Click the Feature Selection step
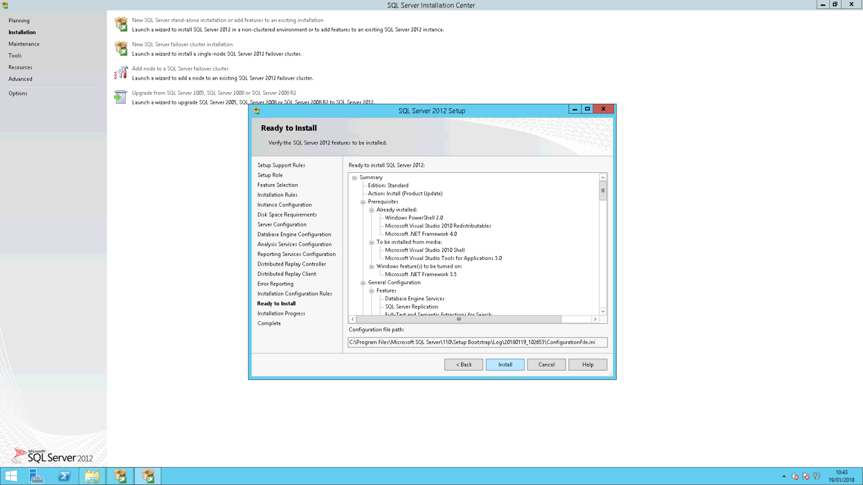 278,185
